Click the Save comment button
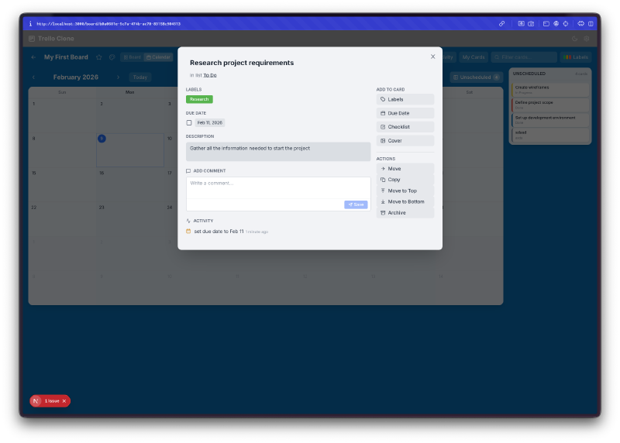Screen dimensions: 620x443 pyautogui.click(x=356, y=204)
